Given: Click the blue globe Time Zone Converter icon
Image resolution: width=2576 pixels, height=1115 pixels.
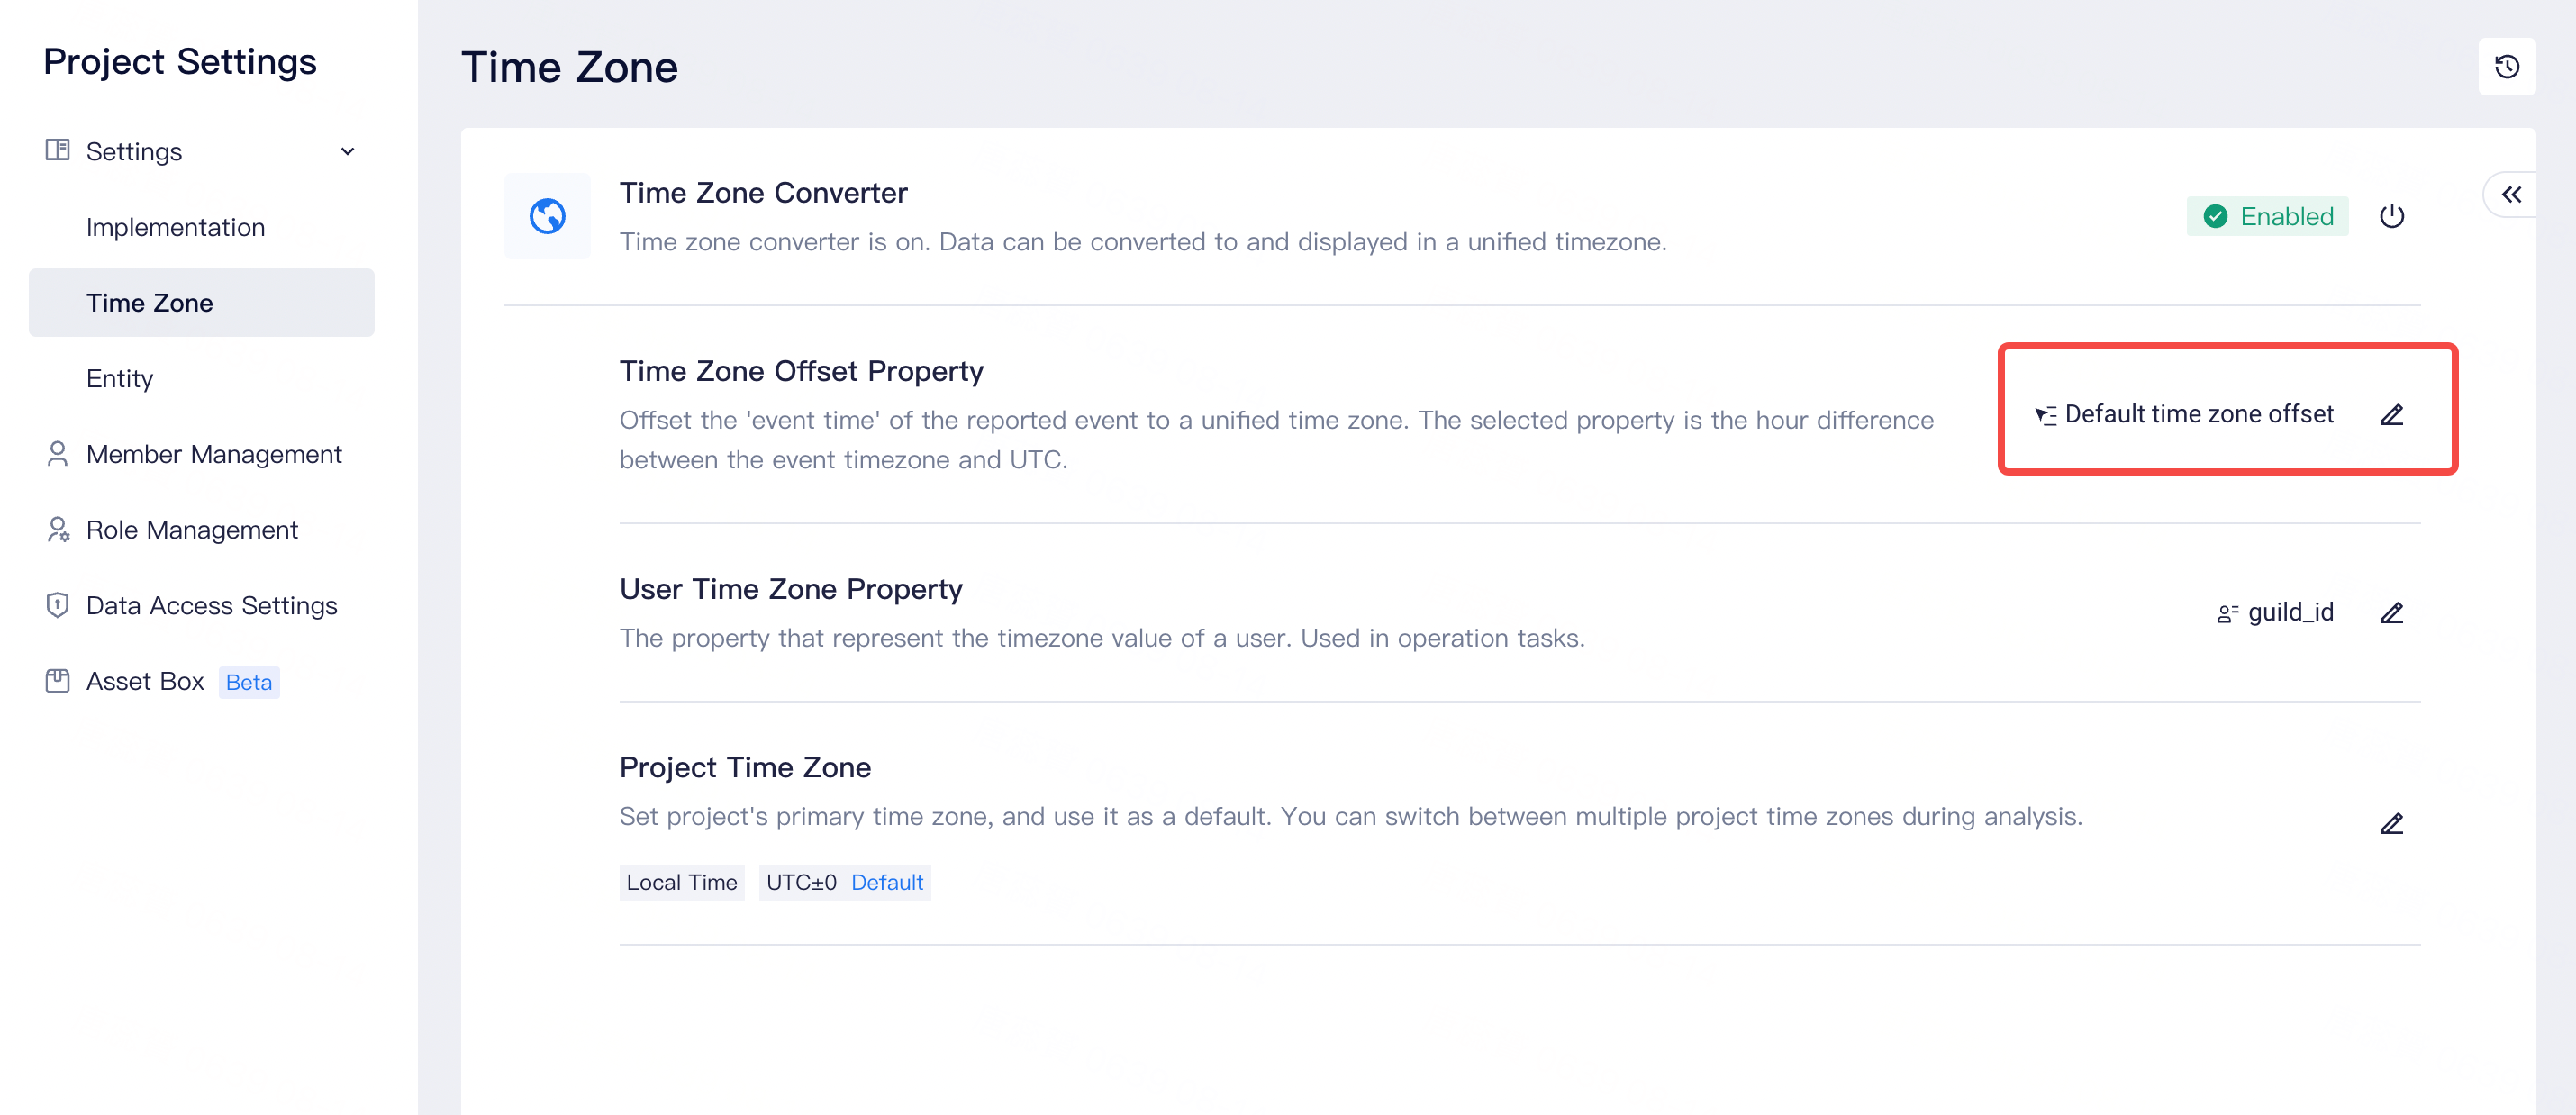Looking at the screenshot, I should 547,216.
